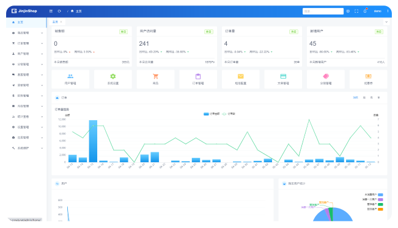398x228 pixels.
Task: Toggle the order count line legend
Action: pos(229,114)
